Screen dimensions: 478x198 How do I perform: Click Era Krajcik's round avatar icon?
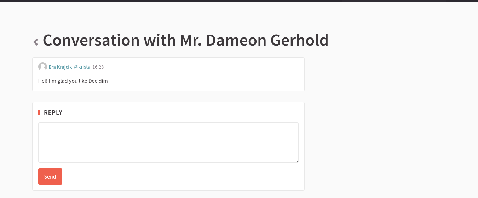[42, 66]
